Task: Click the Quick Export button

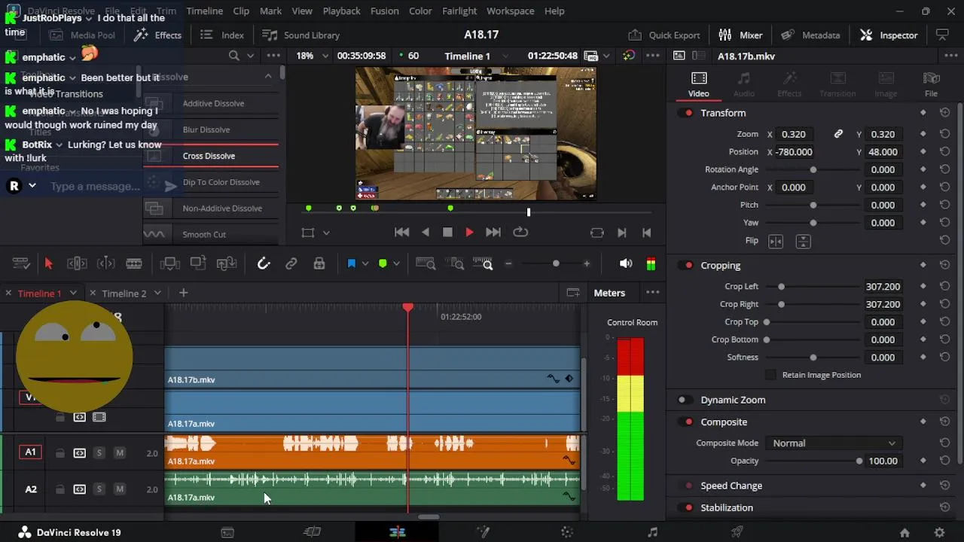Action: [664, 35]
